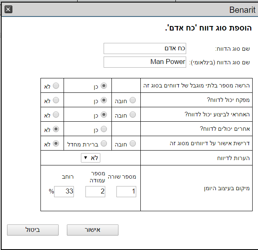Close the Benarit dialog with the X icon

tap(8, 9)
